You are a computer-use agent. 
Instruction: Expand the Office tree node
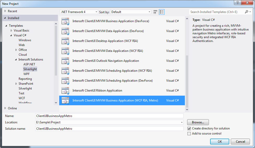pyautogui.click(x=16, y=50)
